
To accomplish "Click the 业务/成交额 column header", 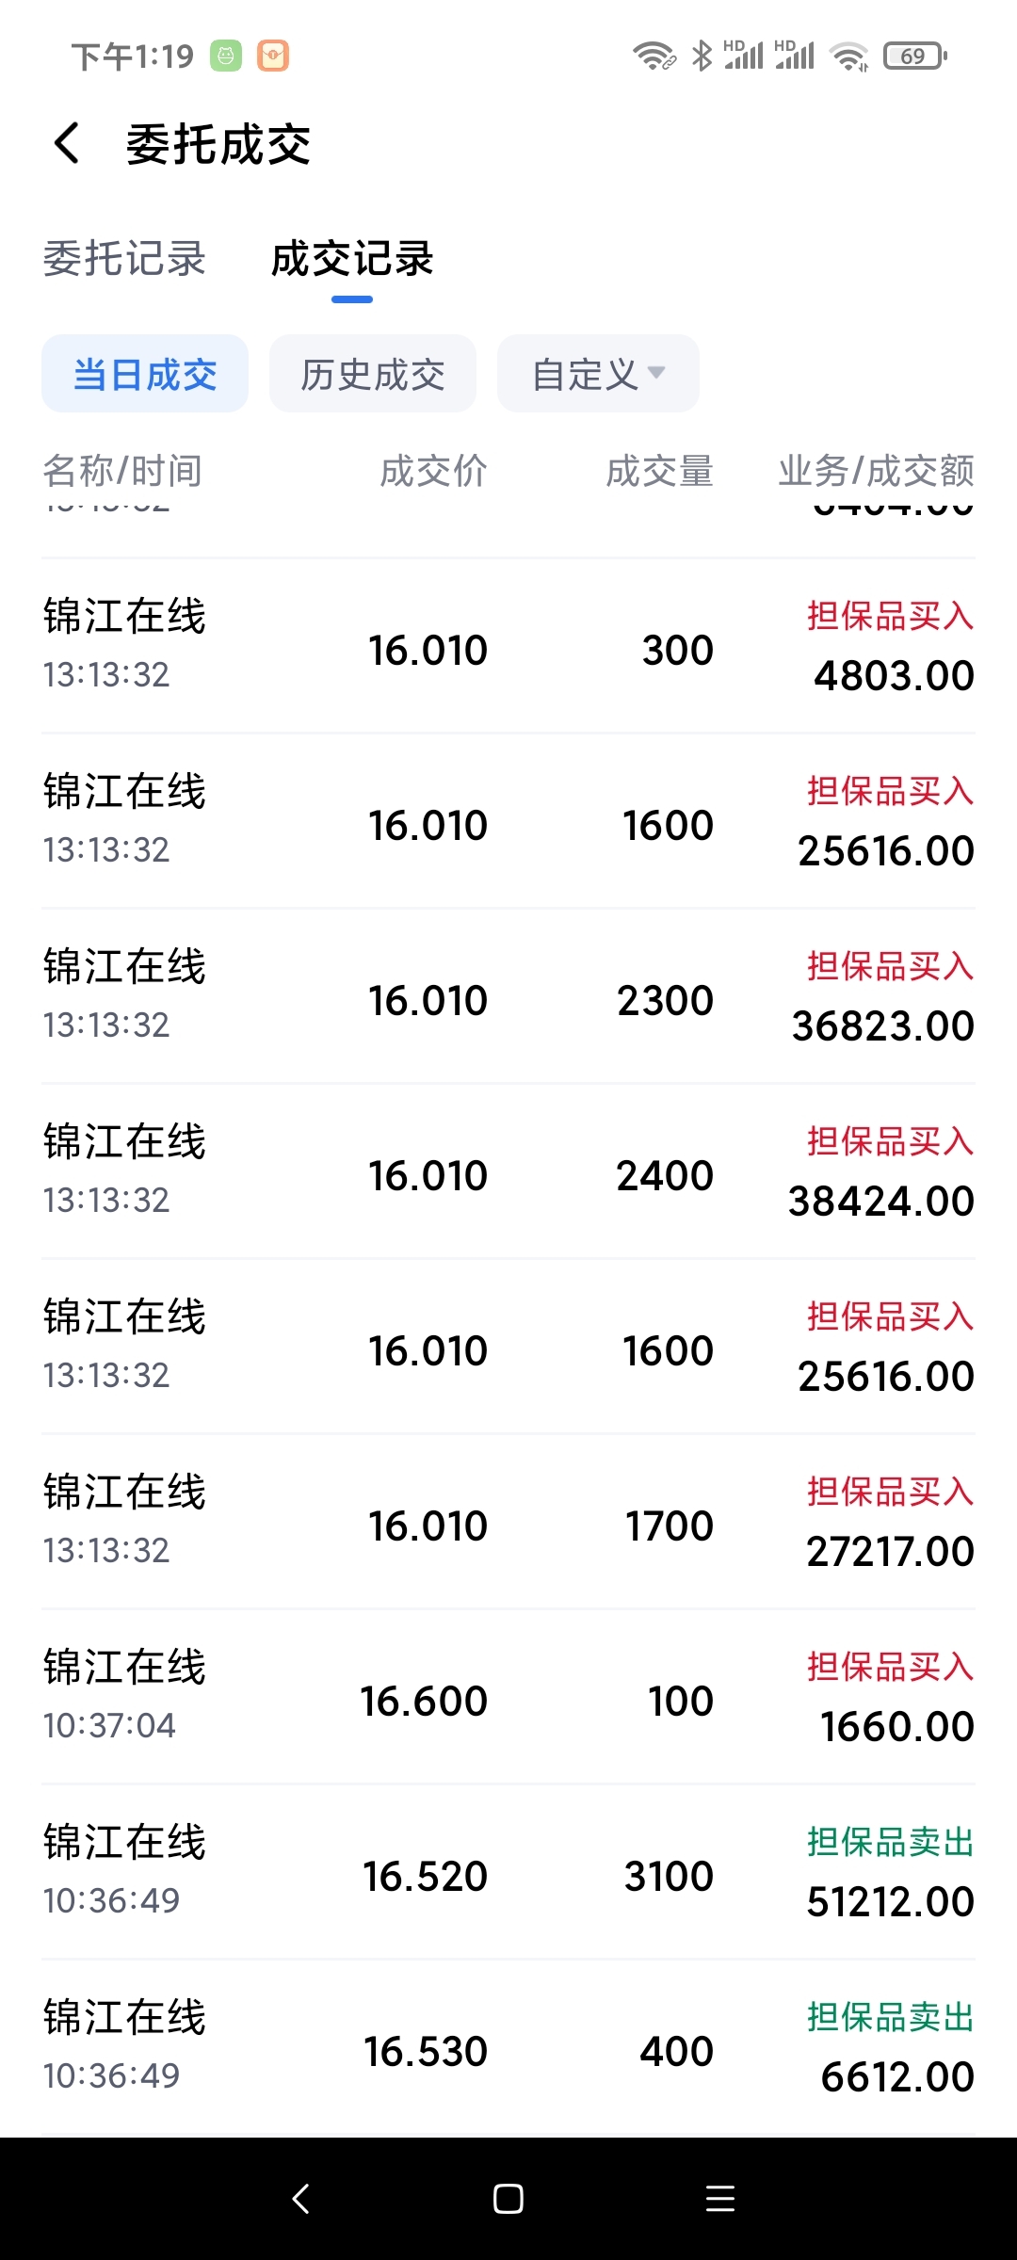I will [x=876, y=471].
